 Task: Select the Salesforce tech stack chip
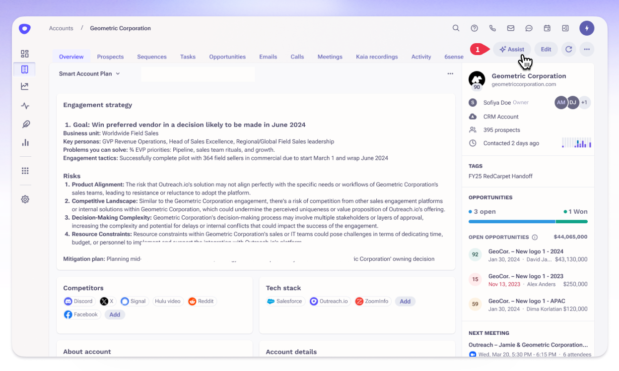pos(285,301)
